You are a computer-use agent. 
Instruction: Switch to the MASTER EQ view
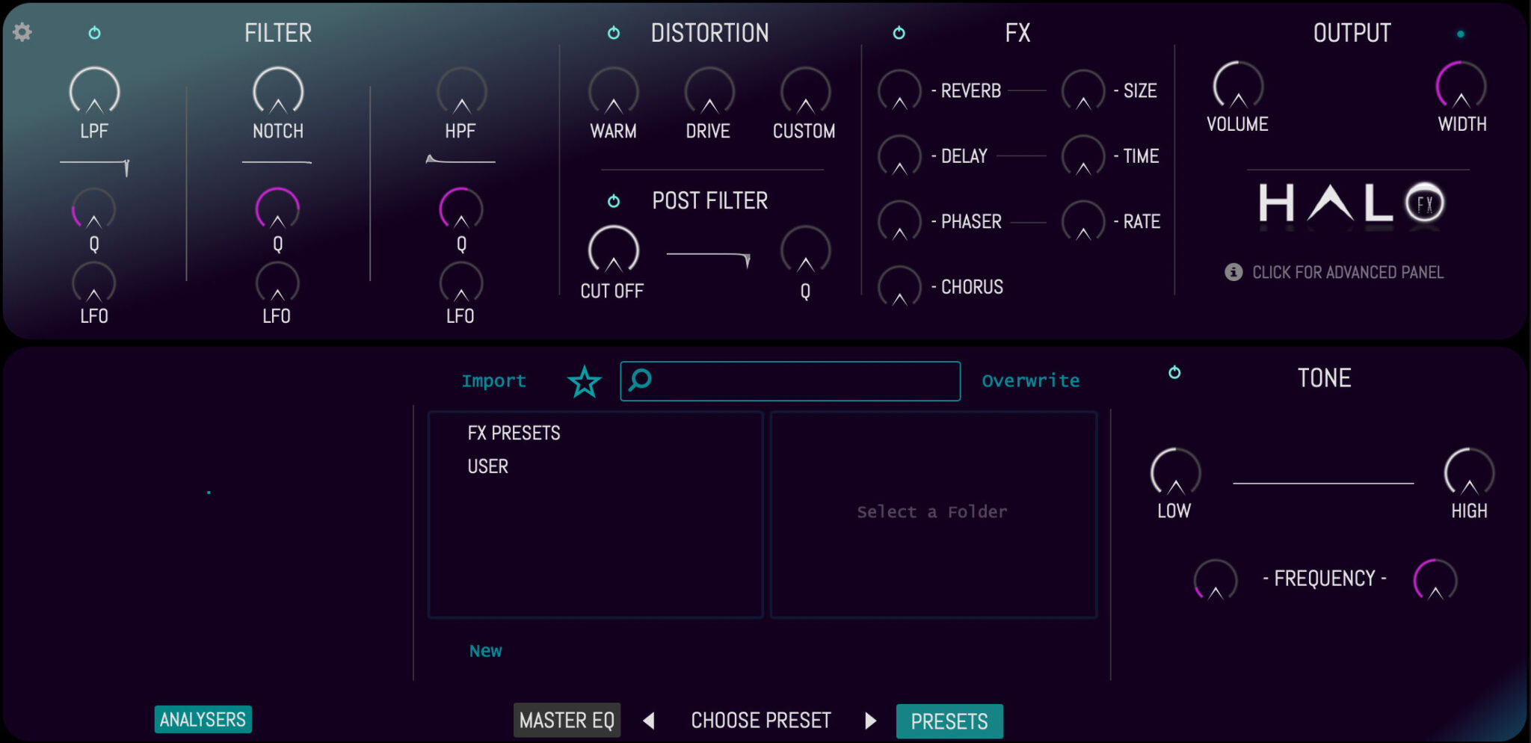pyautogui.click(x=567, y=720)
